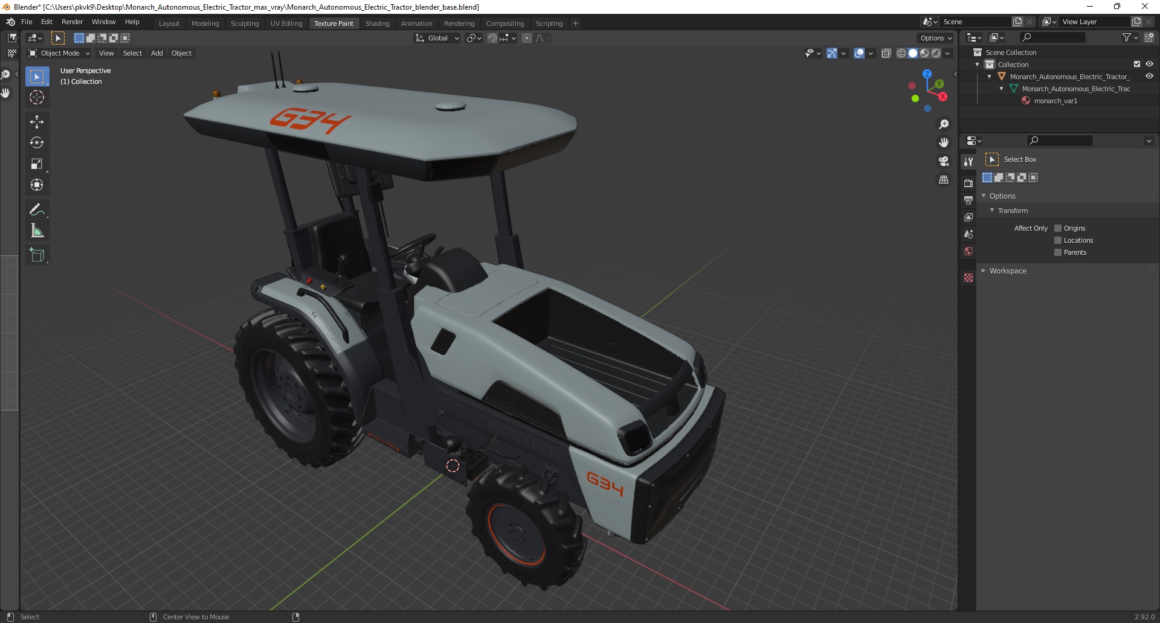
Task: Open Tool properties tab (wrench icon)
Action: coord(968,161)
